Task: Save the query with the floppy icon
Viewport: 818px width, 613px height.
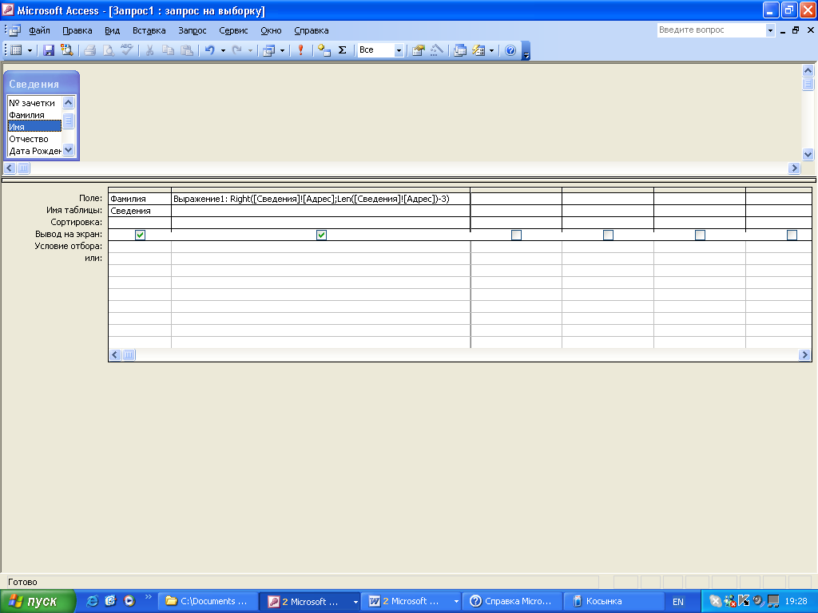Action: pyautogui.click(x=49, y=50)
